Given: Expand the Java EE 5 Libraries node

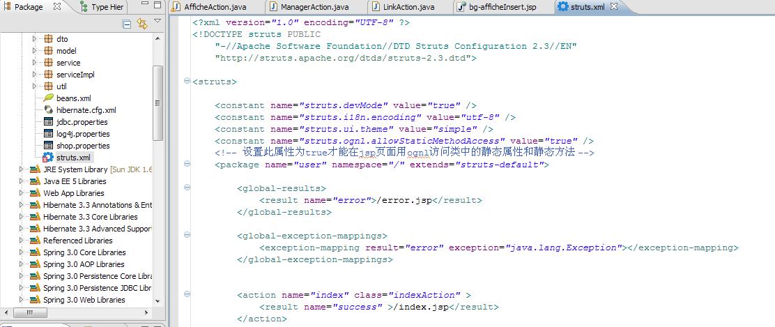Looking at the screenshot, I should coord(21,181).
